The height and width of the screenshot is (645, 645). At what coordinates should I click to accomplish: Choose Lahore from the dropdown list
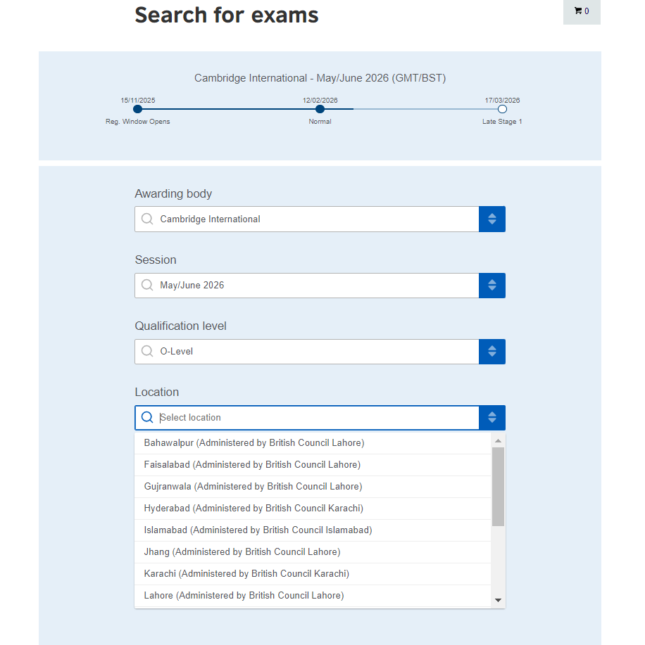pos(244,596)
